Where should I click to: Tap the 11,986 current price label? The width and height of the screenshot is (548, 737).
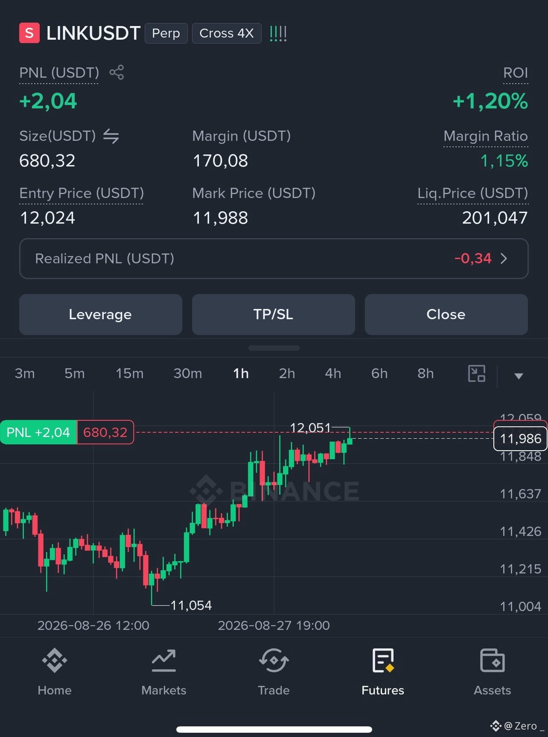[x=521, y=439]
